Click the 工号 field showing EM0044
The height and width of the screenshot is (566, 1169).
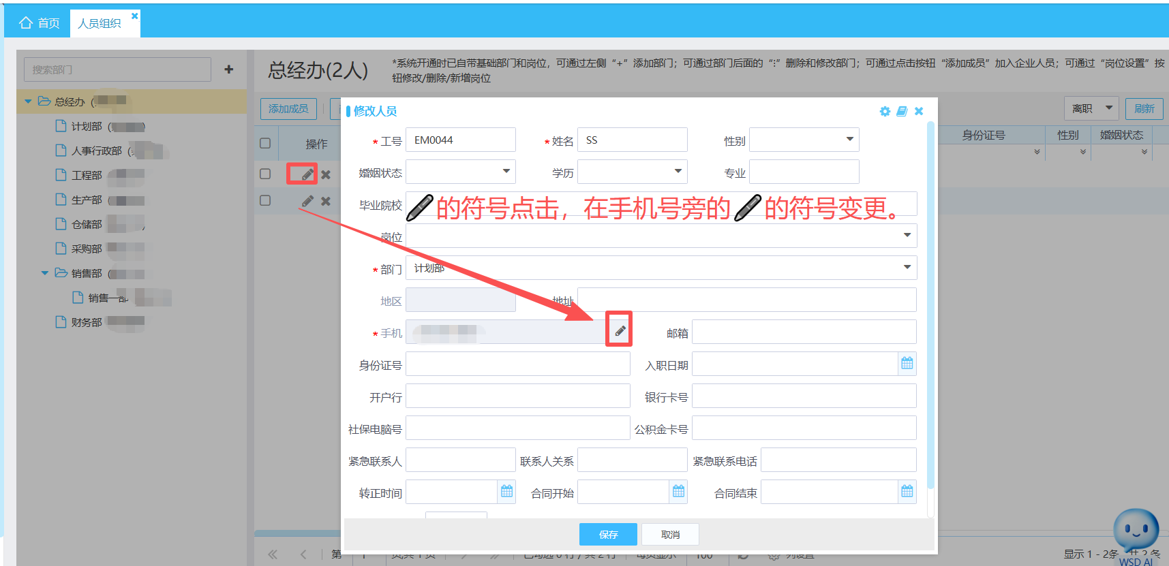[x=461, y=140]
